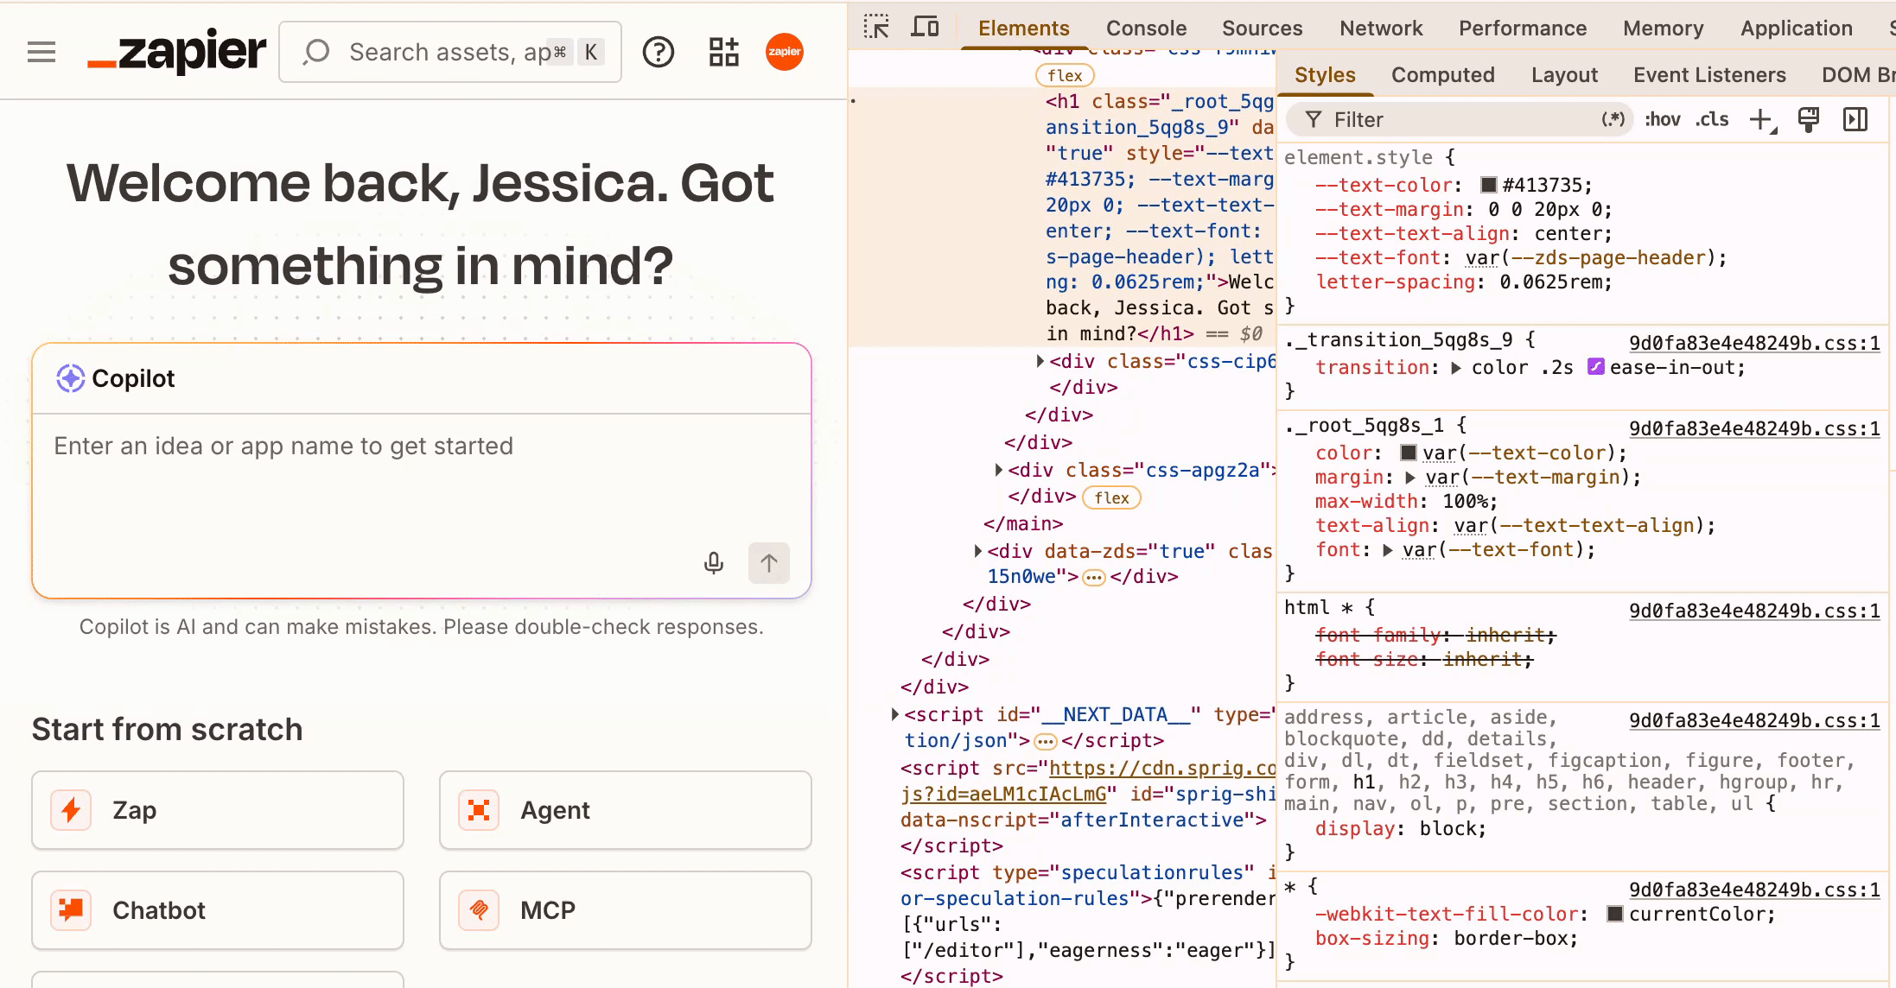The height and width of the screenshot is (988, 1896).
Task: Open the Network tab
Action: [x=1381, y=28]
